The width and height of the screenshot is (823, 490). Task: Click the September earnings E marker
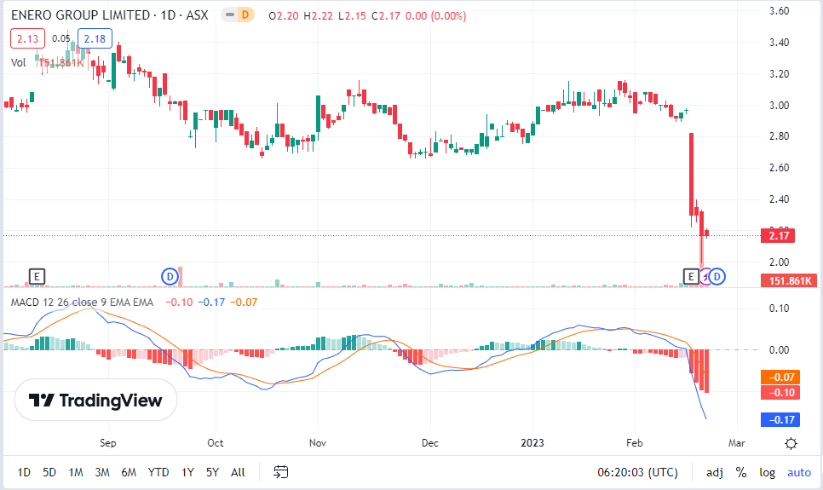pyautogui.click(x=37, y=275)
